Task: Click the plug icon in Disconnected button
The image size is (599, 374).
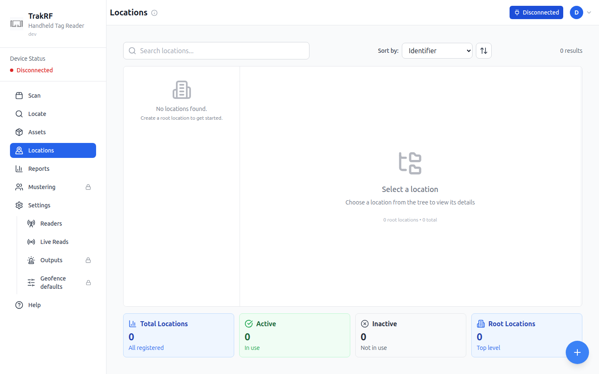Action: tap(517, 12)
